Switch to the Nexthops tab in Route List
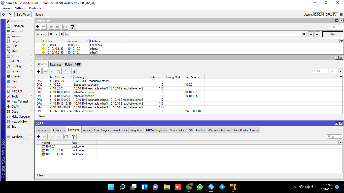 click(x=56, y=65)
